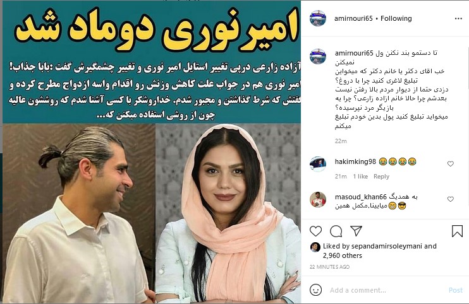The height and width of the screenshot is (304, 469).
Task: Open amirnouri65 avatar in post header
Action: click(318, 18)
